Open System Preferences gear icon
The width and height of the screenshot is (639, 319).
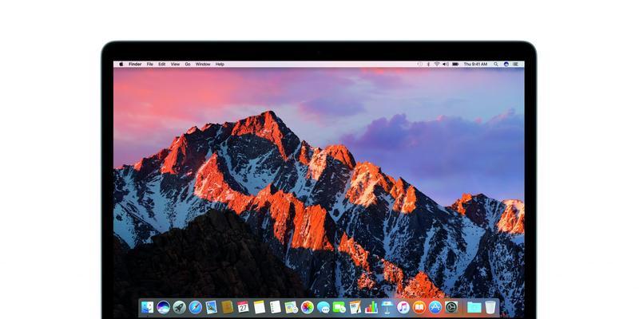point(451,307)
